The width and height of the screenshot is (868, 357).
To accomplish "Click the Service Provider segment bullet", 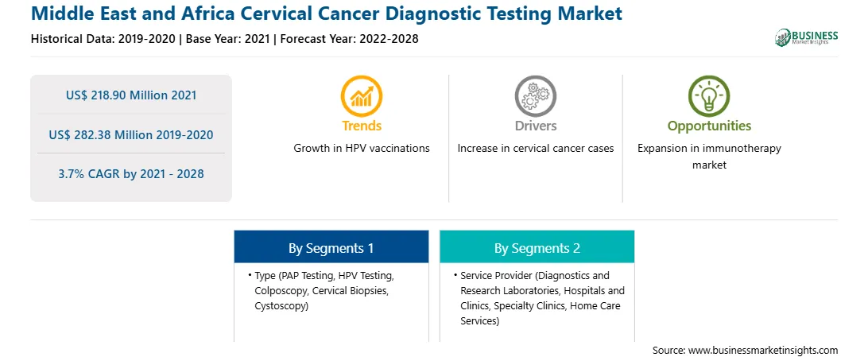I will (539, 298).
